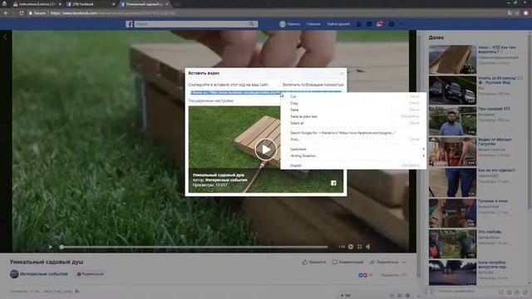Open the Гопники в очке video thumbnail
This screenshot has width=532, height=299.
point(452,213)
